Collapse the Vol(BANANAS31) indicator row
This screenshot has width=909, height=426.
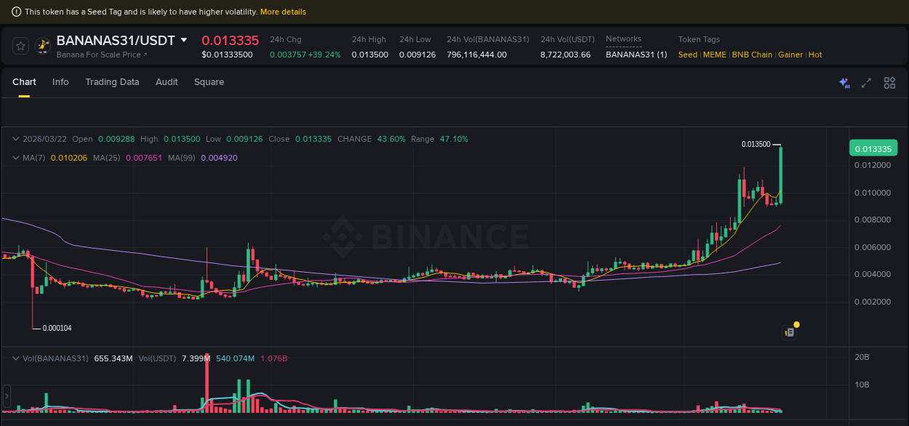tap(15, 358)
